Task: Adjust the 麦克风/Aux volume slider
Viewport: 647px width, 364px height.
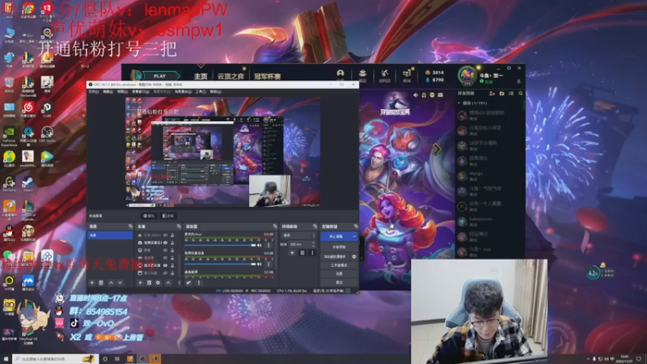Action: pyautogui.click(x=220, y=245)
